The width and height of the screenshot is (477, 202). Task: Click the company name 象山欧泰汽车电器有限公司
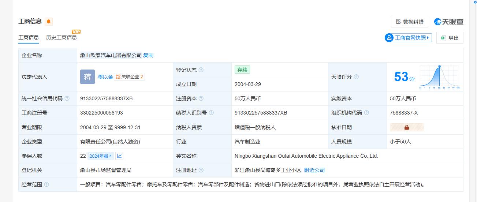pyautogui.click(x=111, y=55)
